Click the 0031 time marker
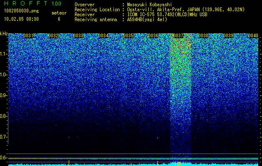262x166 pixels. (28, 36)
